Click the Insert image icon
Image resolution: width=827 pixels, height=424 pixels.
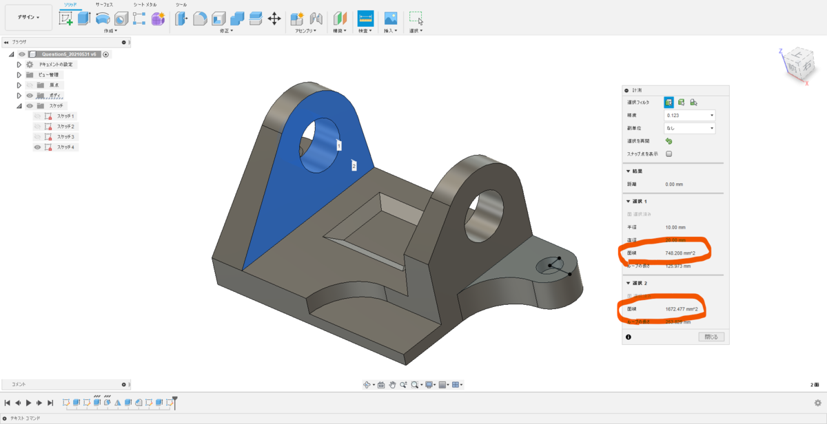(391, 19)
